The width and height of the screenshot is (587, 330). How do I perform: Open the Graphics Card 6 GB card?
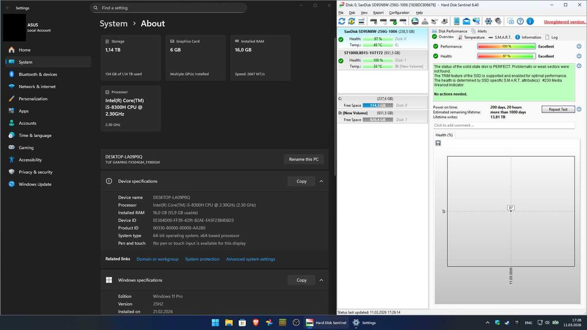195,57
